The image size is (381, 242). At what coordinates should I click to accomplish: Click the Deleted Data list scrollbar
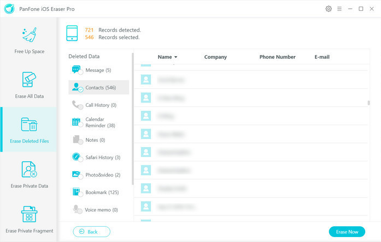(133, 119)
